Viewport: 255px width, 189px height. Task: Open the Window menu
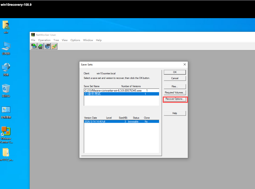[x=88, y=40]
